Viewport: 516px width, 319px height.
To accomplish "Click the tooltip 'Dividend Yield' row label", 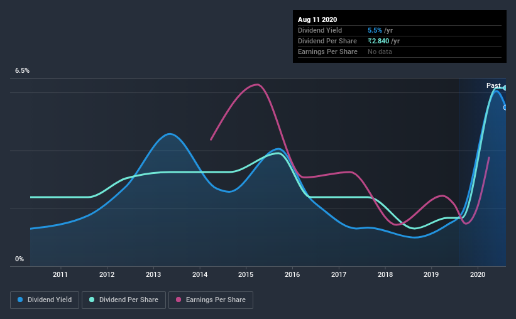I will tap(320, 30).
